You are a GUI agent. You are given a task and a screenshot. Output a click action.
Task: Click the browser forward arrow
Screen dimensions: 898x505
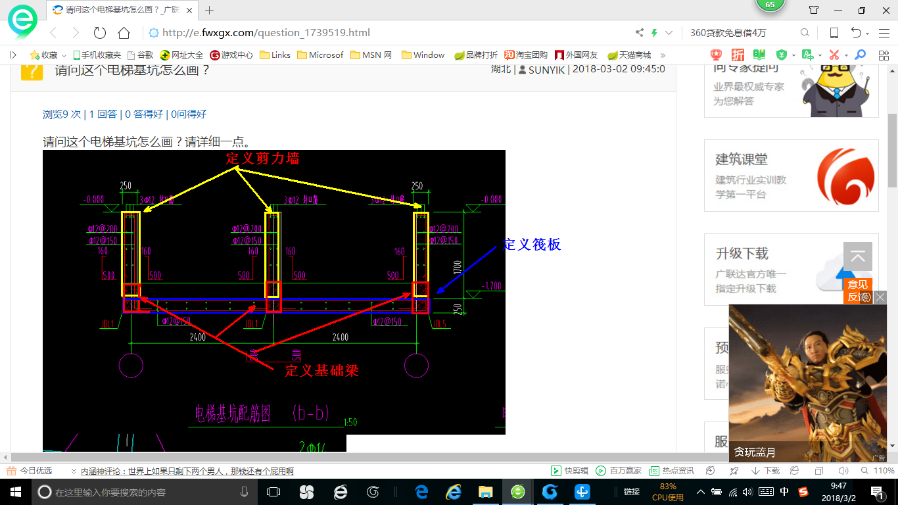click(76, 33)
